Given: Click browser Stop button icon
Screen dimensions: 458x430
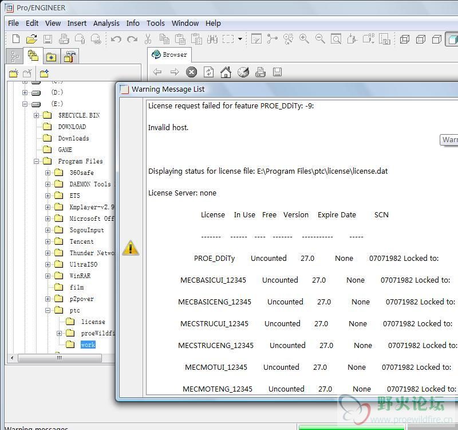Looking at the screenshot, I should (191, 72).
